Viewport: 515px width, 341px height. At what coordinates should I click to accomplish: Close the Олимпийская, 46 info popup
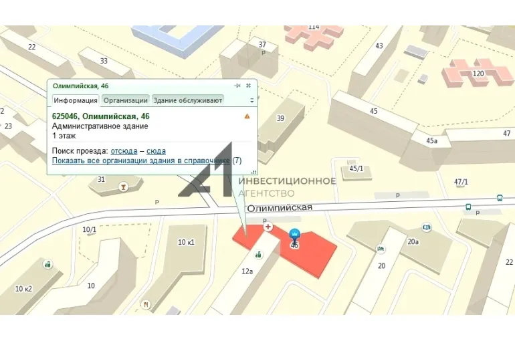coord(248,86)
